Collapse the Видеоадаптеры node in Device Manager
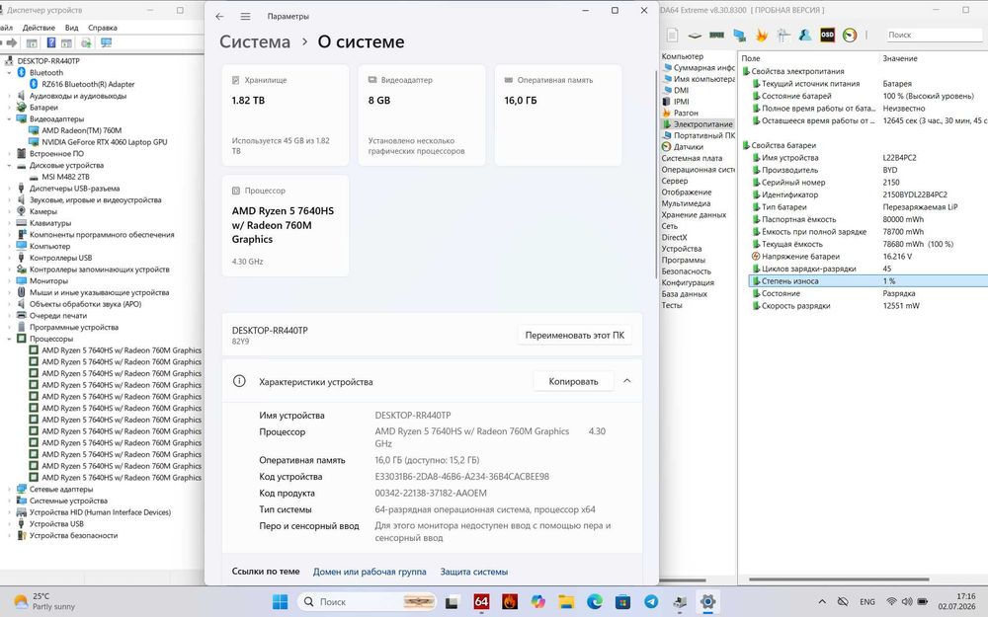 tap(10, 119)
